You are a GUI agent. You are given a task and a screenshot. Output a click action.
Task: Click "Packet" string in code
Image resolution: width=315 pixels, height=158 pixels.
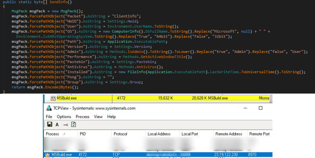[x=74, y=16]
